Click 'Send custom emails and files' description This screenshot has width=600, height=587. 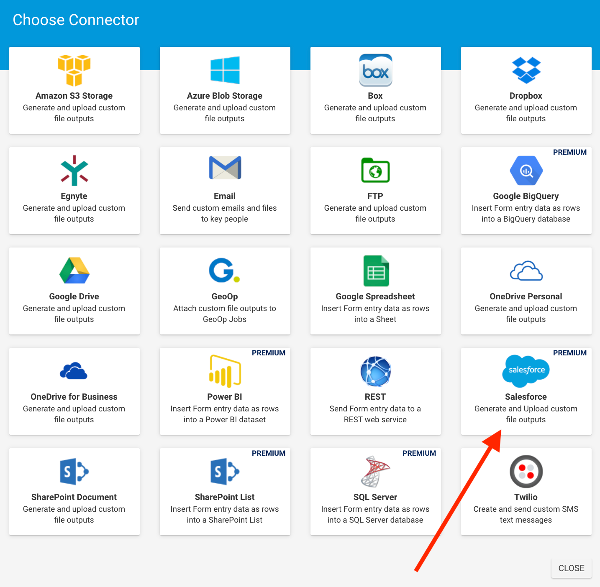click(225, 208)
